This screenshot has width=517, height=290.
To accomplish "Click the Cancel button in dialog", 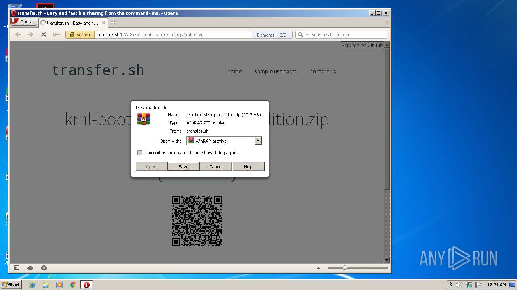I will coord(216,167).
